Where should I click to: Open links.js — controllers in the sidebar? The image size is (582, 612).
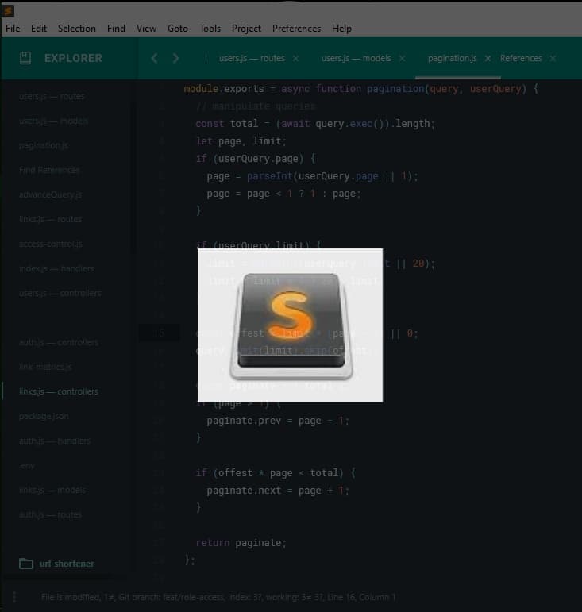(x=59, y=391)
